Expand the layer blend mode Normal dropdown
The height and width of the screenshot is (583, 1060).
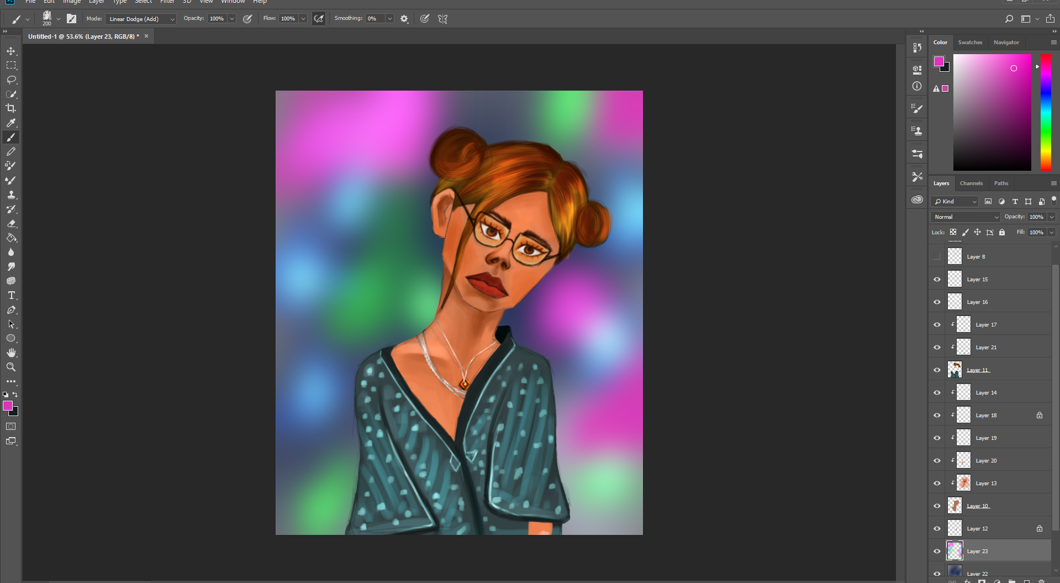(x=966, y=217)
